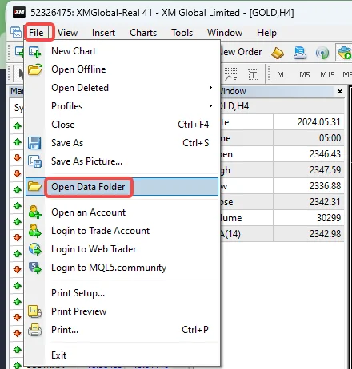Select Open an Account entry
The height and width of the screenshot is (369, 352).
point(122,212)
